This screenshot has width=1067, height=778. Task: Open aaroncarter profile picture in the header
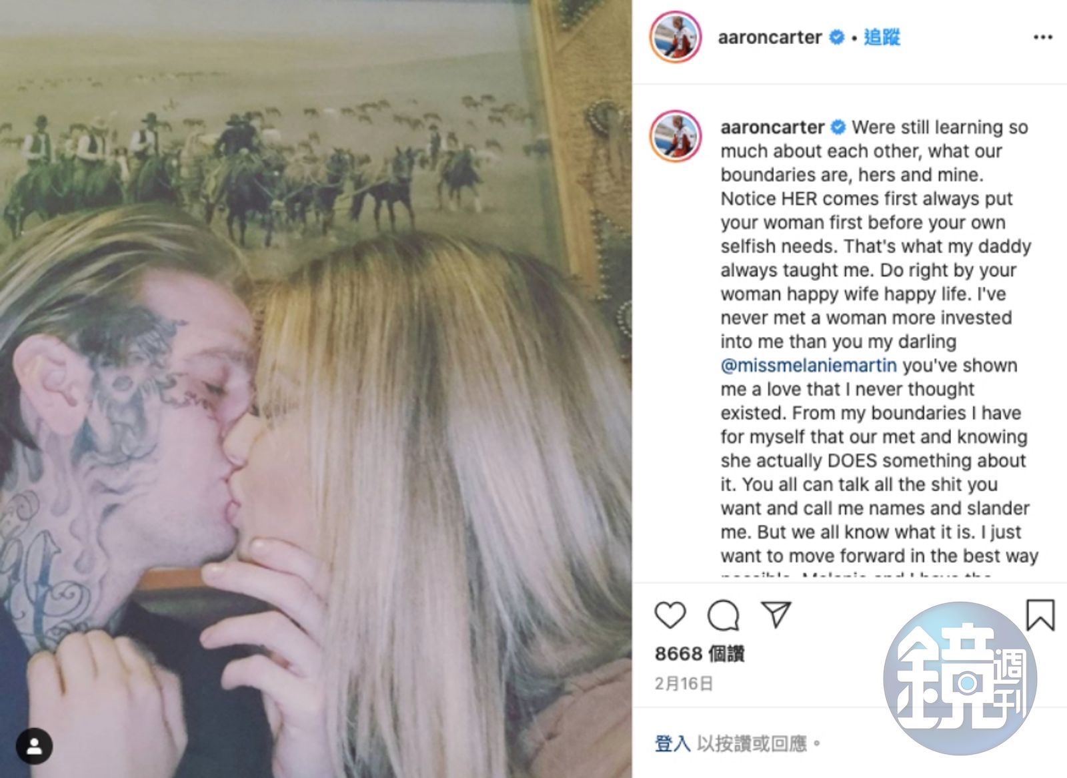pyautogui.click(x=676, y=37)
